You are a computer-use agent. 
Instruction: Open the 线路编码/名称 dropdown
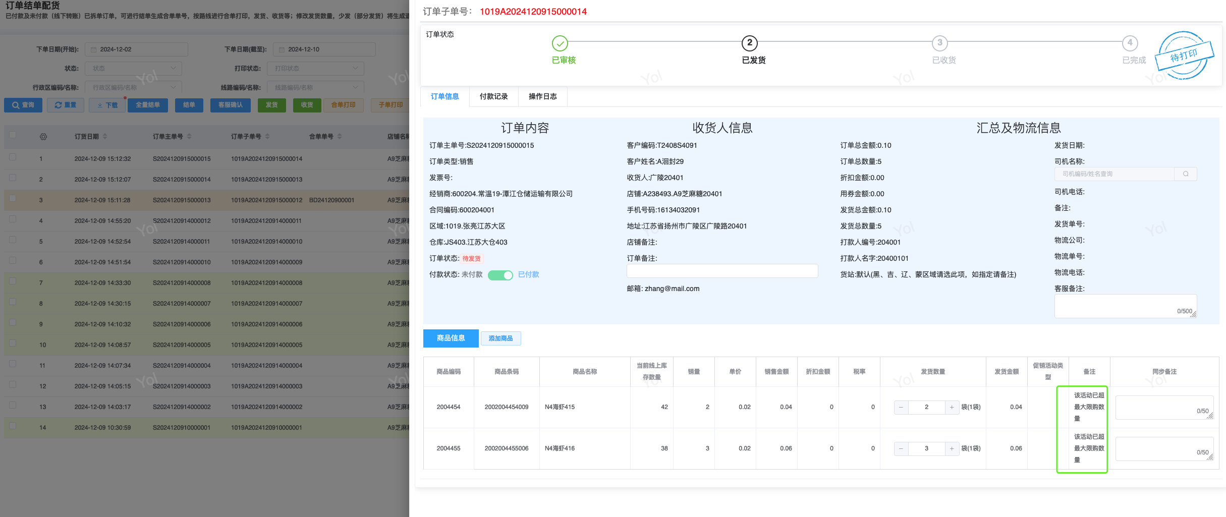point(315,88)
